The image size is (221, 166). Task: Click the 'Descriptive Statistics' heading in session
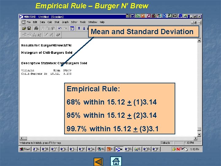54,63
